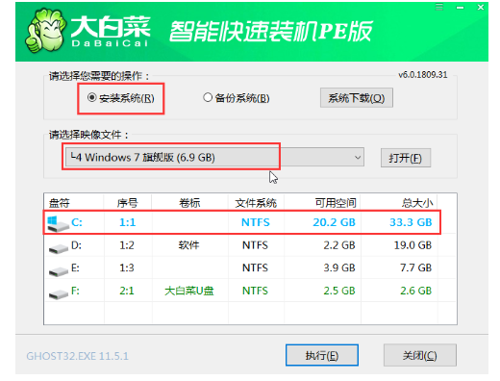The width and height of the screenshot is (500, 381).
Task: Click the 打开(F) button
Action: click(406, 158)
